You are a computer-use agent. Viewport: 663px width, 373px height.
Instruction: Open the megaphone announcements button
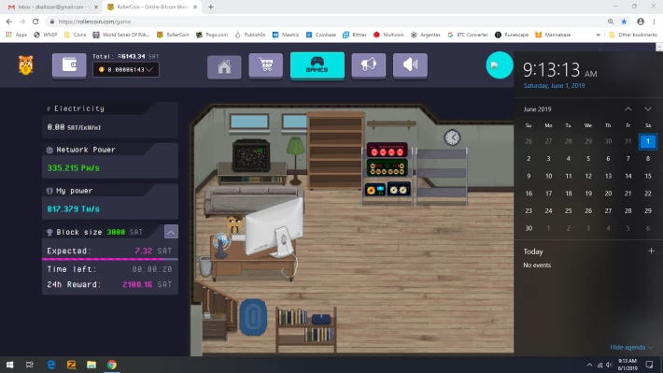[368, 65]
